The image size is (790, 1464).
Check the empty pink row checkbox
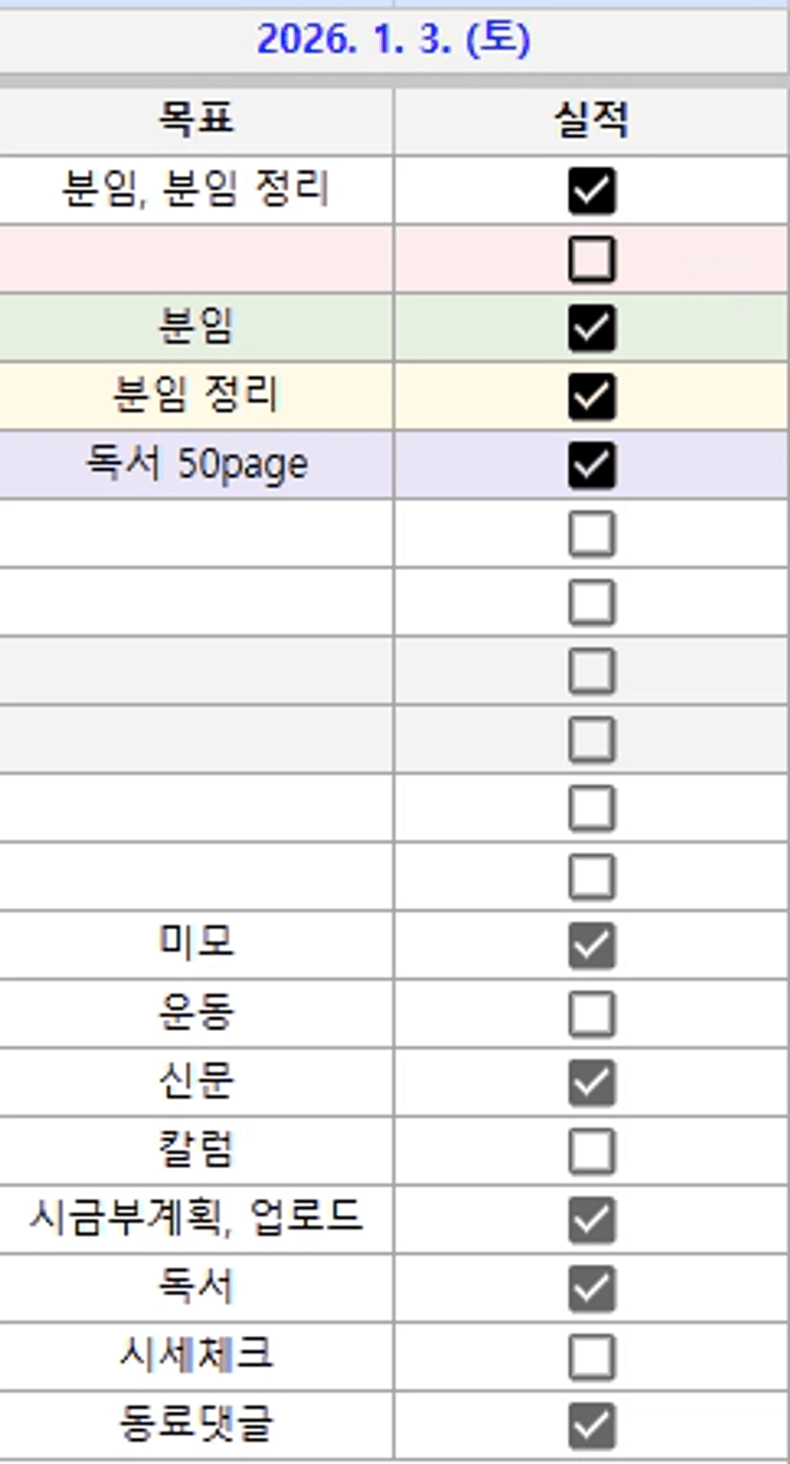pyautogui.click(x=591, y=259)
